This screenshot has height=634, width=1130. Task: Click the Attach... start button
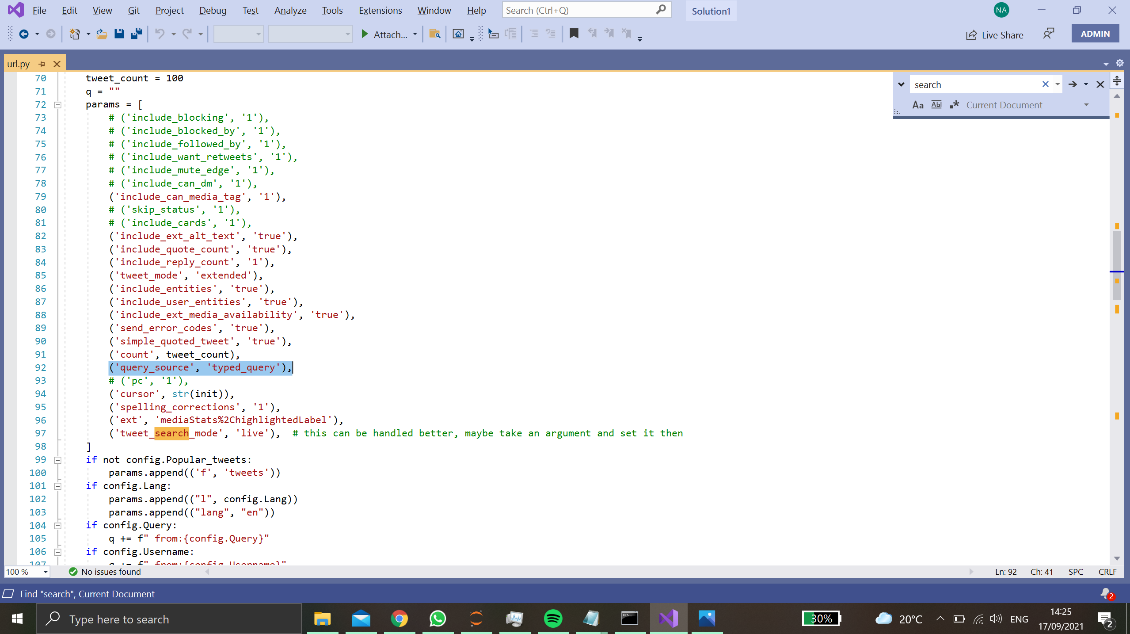point(384,34)
